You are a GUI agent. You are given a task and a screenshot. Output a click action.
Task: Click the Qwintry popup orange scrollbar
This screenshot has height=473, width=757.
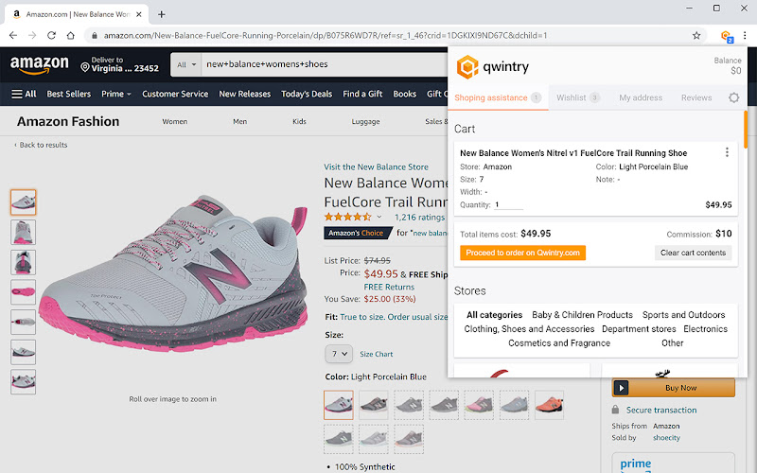tap(746, 130)
